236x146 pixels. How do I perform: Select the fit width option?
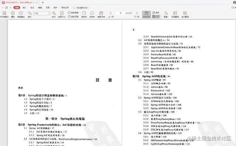(73, 13)
